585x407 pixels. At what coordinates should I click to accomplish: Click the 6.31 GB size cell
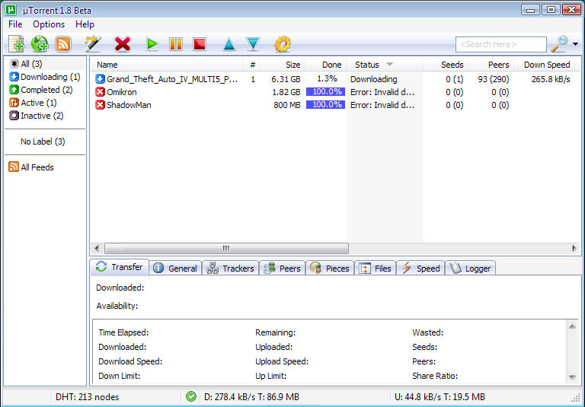(286, 79)
